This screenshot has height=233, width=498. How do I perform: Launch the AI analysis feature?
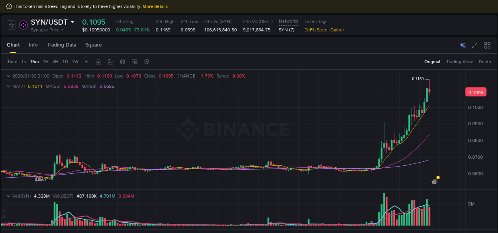click(463, 45)
